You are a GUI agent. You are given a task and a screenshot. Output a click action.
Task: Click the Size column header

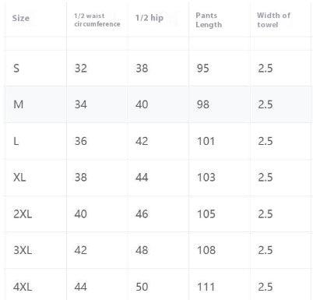(21, 18)
